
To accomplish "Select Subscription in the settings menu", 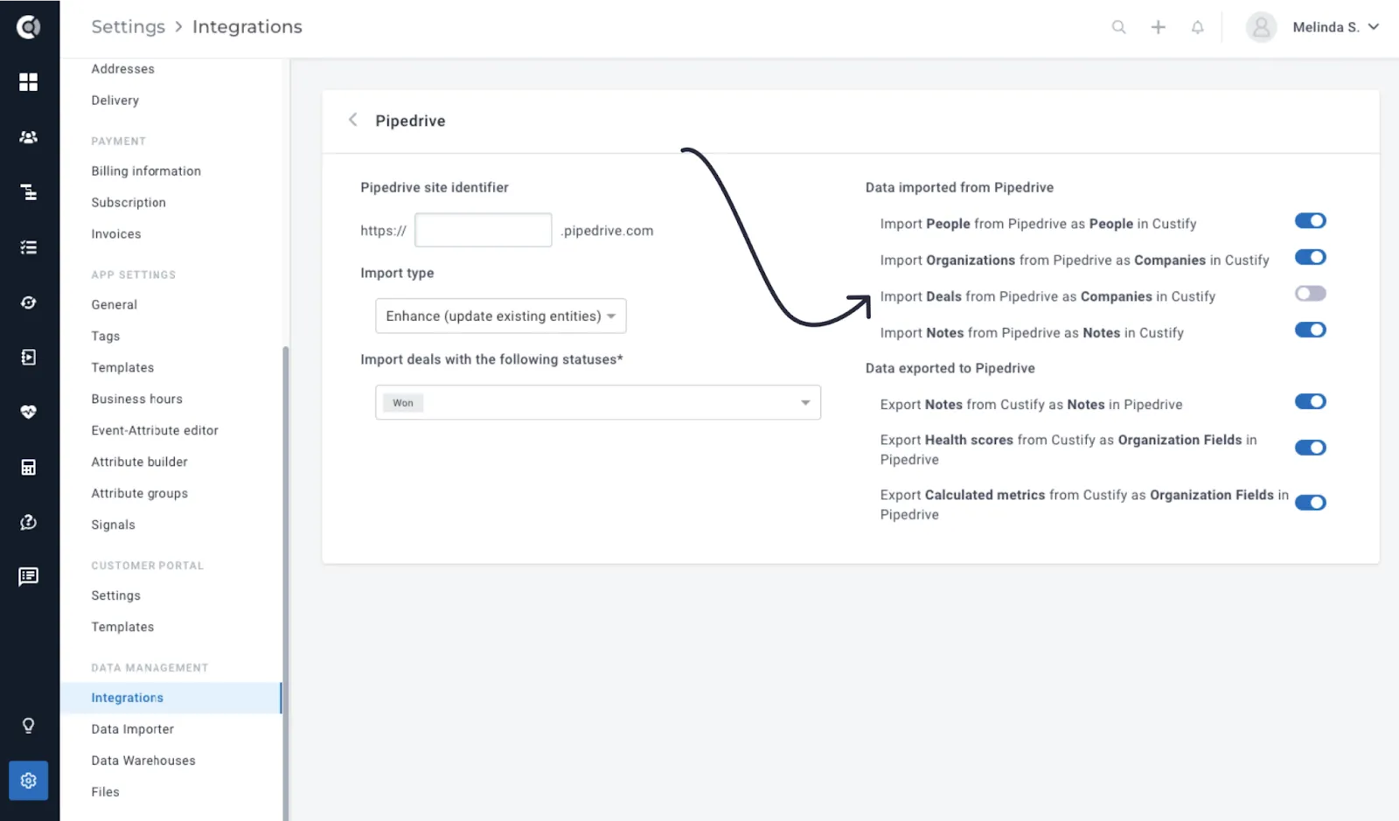I will click(x=129, y=203).
